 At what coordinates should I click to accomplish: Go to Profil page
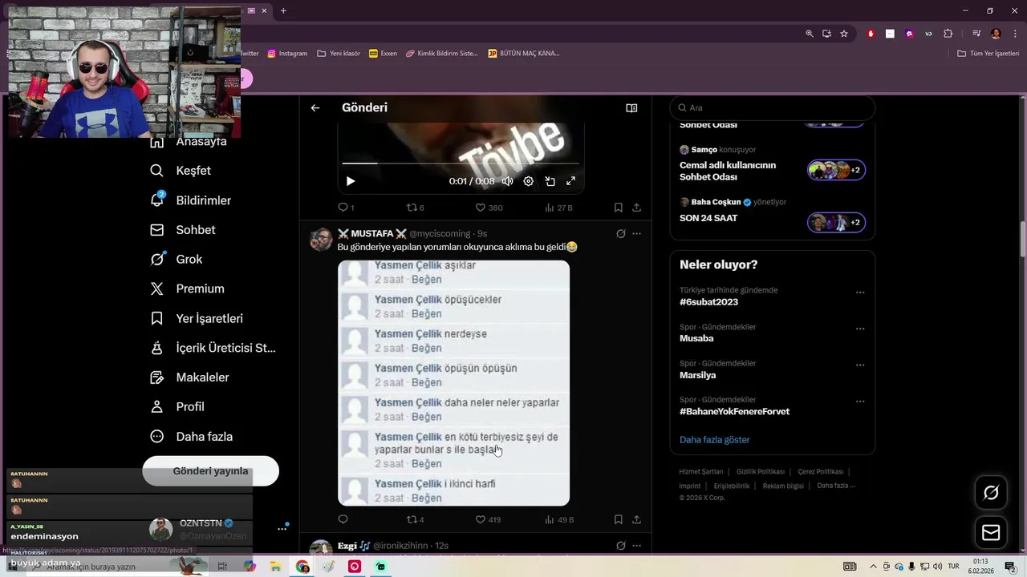(x=177, y=407)
